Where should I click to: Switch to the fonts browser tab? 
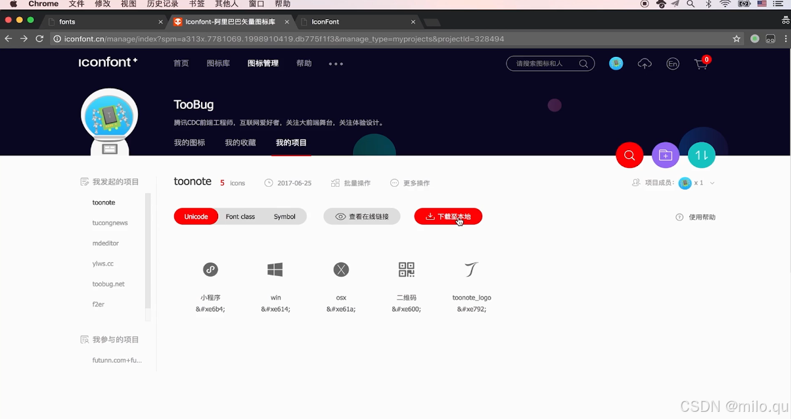point(105,22)
